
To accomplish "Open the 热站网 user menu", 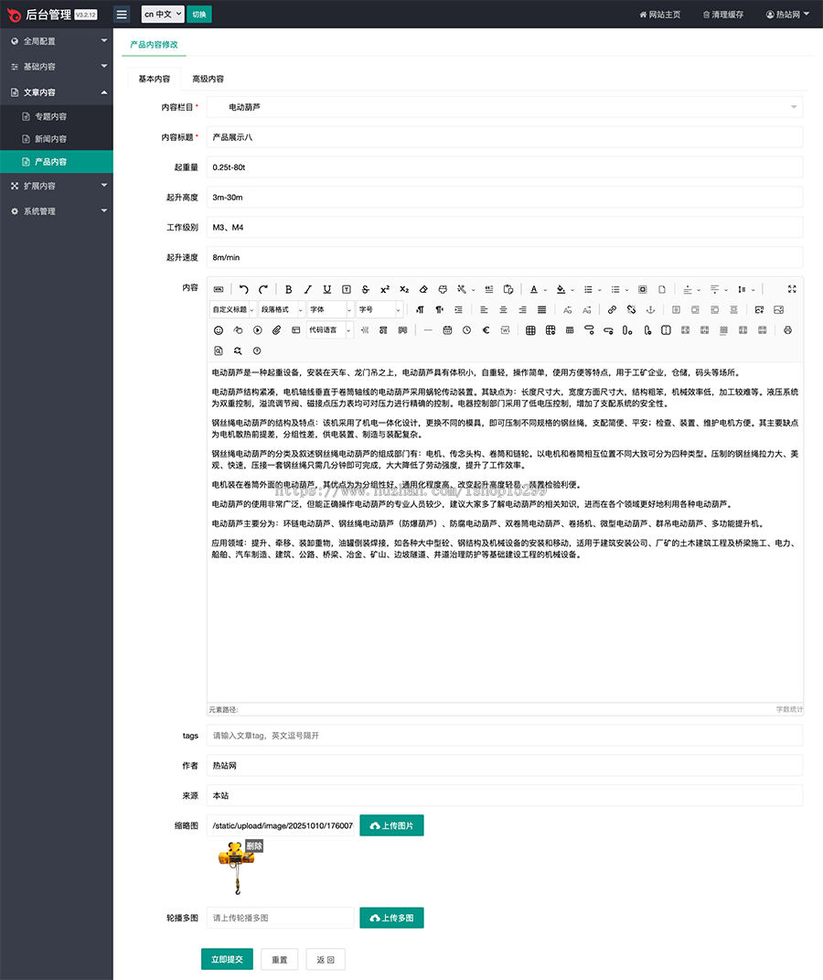I will pyautogui.click(x=787, y=15).
